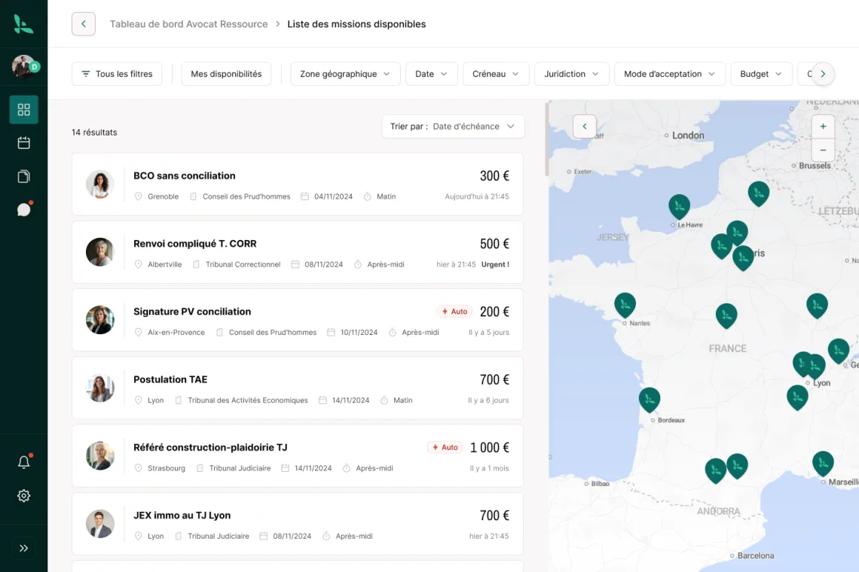Open the user profile avatar in sidebar
859x572 pixels.
click(x=24, y=66)
